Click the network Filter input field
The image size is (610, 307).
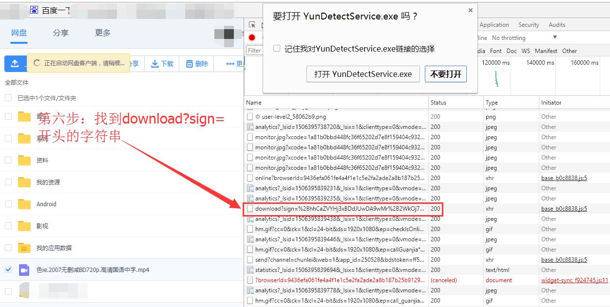[255, 51]
